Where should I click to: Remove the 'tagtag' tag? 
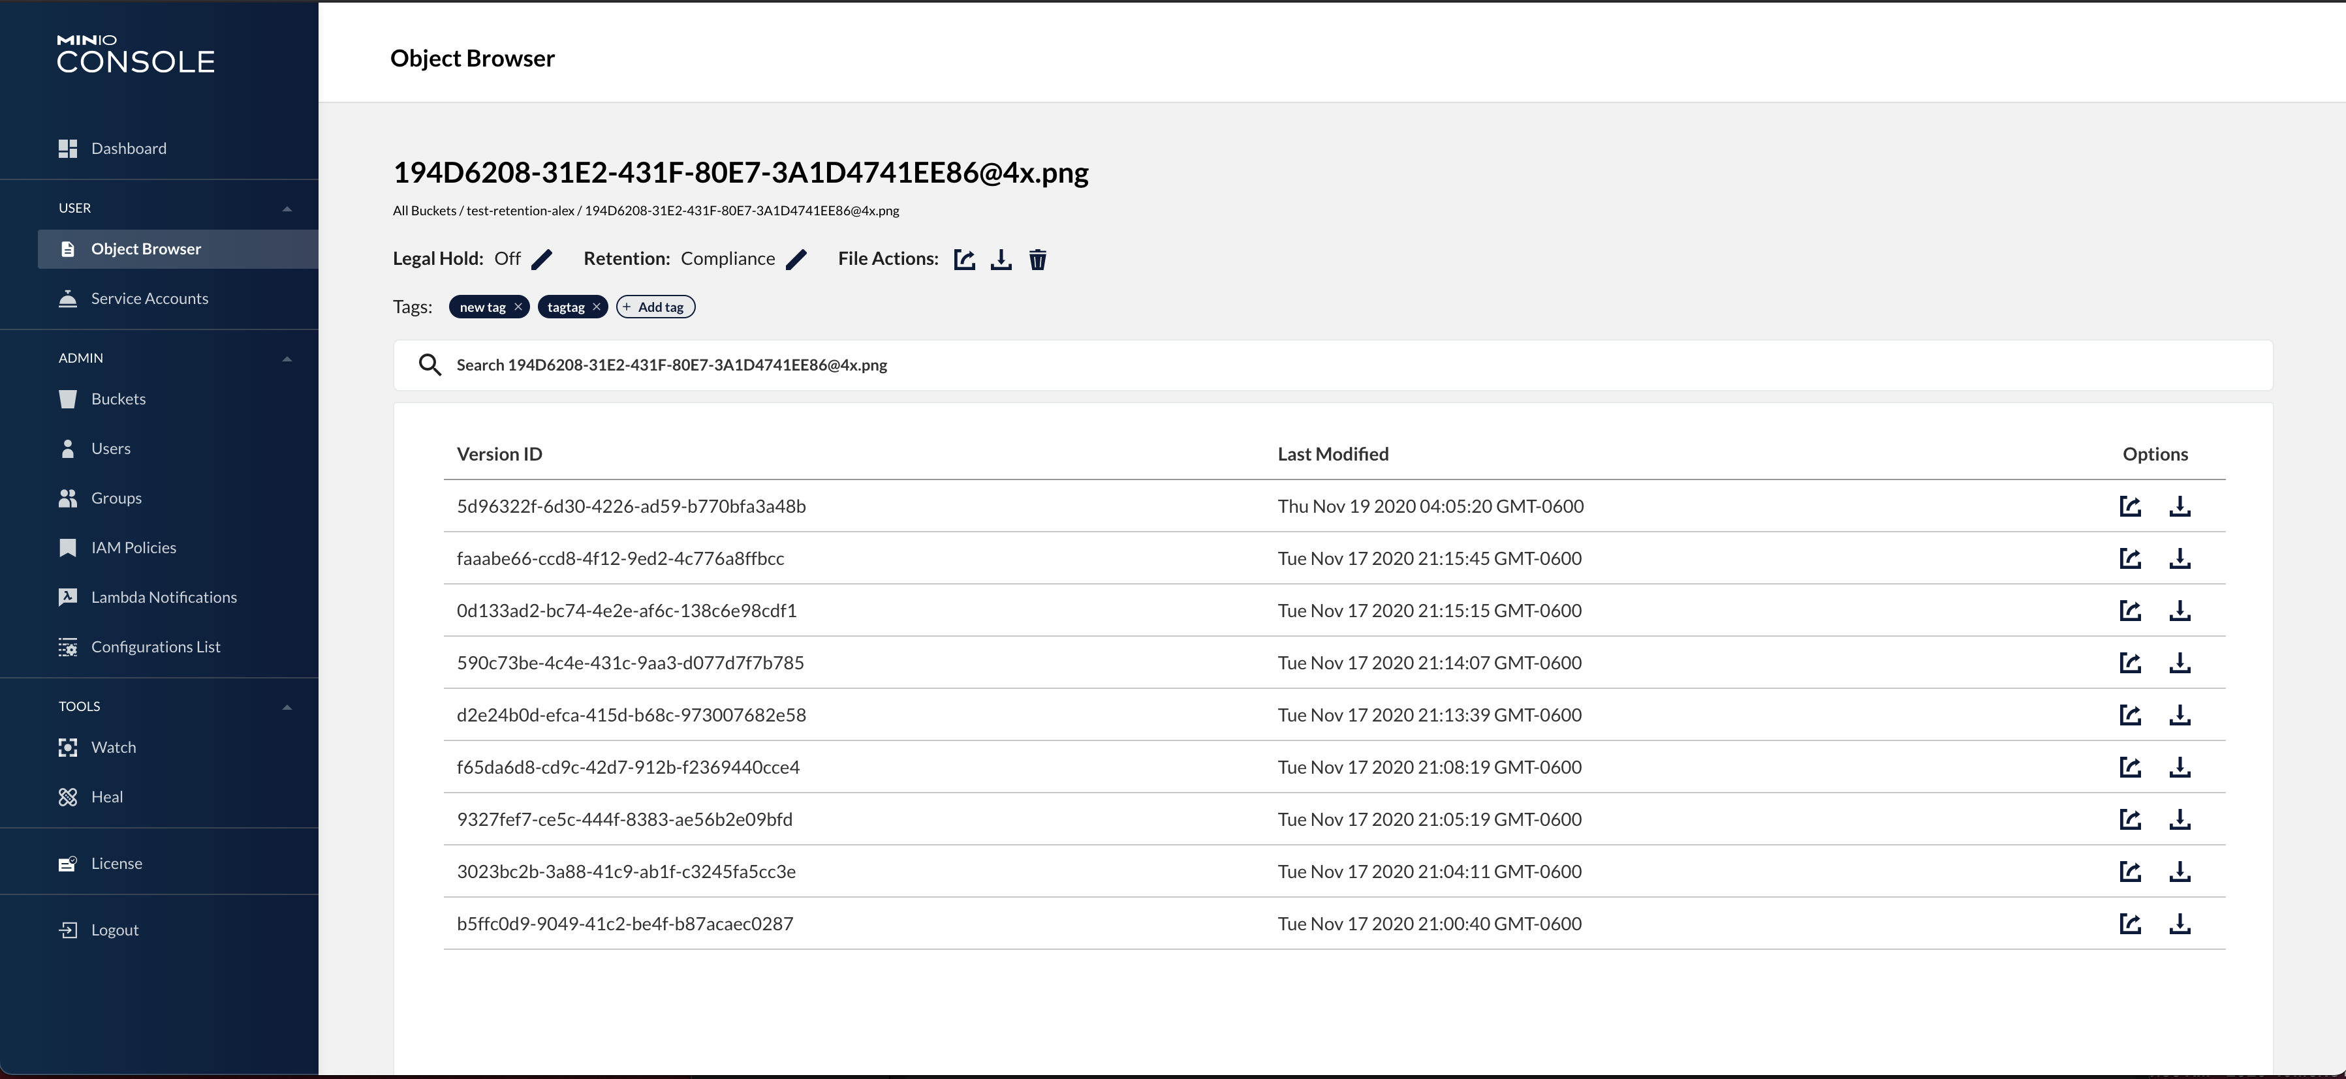597,307
